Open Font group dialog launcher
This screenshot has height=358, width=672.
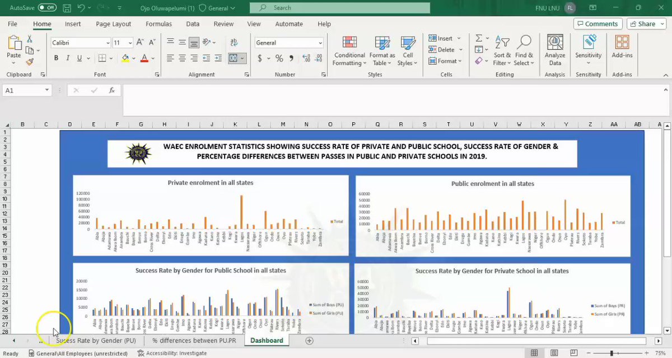click(156, 75)
